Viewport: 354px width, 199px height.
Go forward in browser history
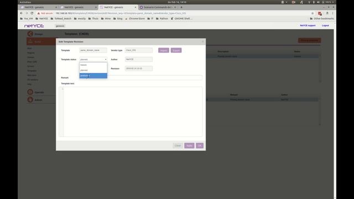pos(27,13)
